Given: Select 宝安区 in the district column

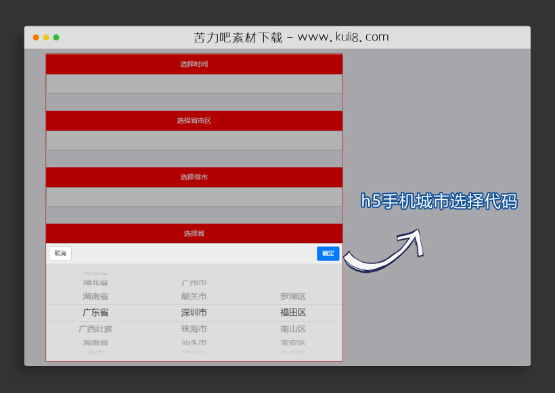Looking at the screenshot, I should pyautogui.click(x=294, y=342).
